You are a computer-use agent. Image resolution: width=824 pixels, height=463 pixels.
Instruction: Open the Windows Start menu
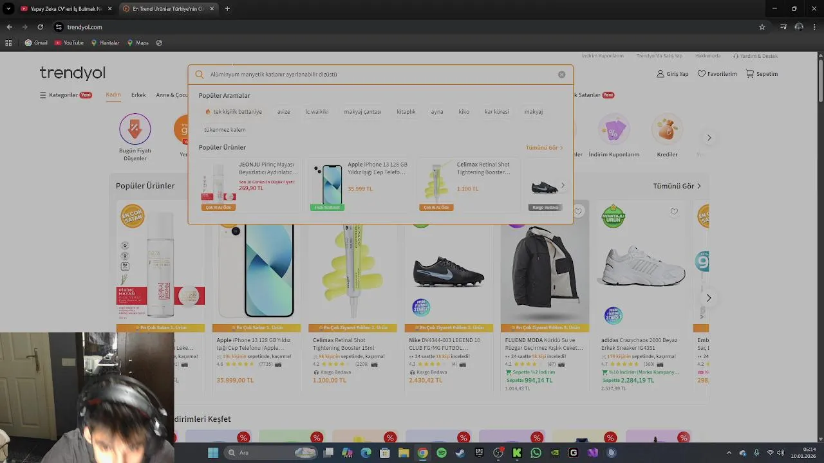[213, 453]
